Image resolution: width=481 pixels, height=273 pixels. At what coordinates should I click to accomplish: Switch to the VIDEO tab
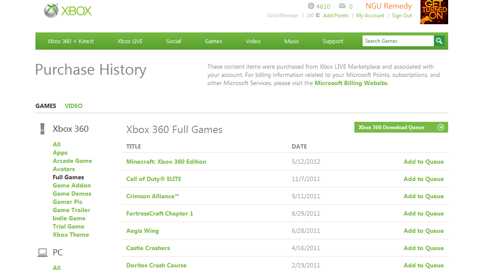tap(73, 106)
